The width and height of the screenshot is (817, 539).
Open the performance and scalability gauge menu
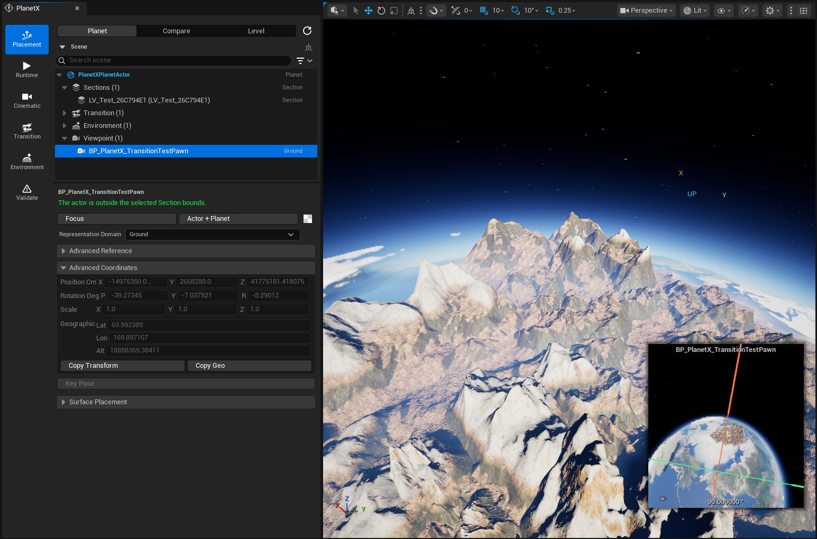pos(748,11)
